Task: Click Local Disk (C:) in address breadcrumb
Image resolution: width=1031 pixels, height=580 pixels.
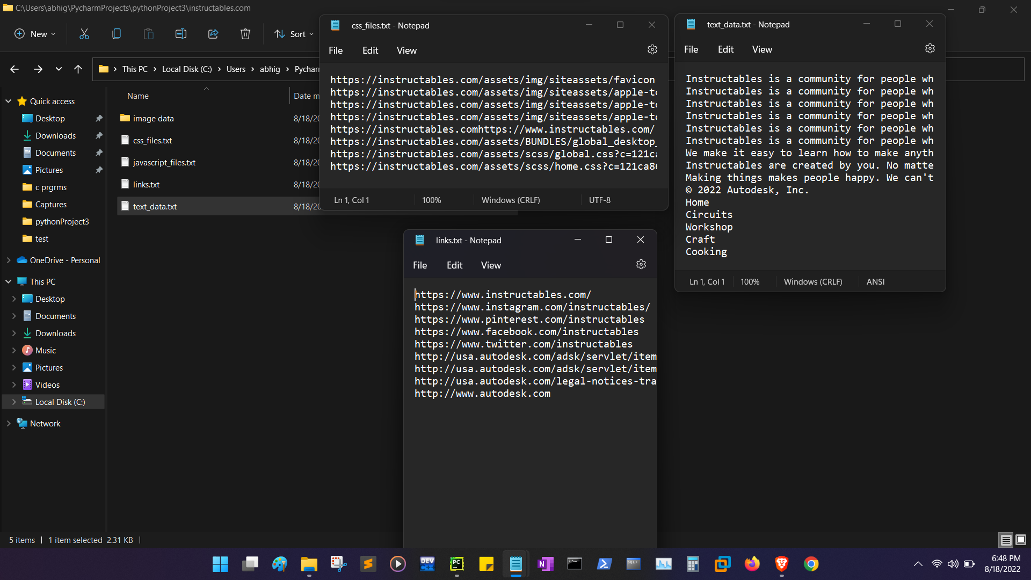Action: point(187,69)
